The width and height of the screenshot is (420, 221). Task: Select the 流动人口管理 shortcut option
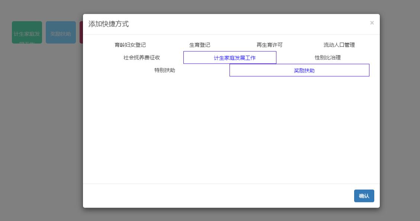point(339,45)
